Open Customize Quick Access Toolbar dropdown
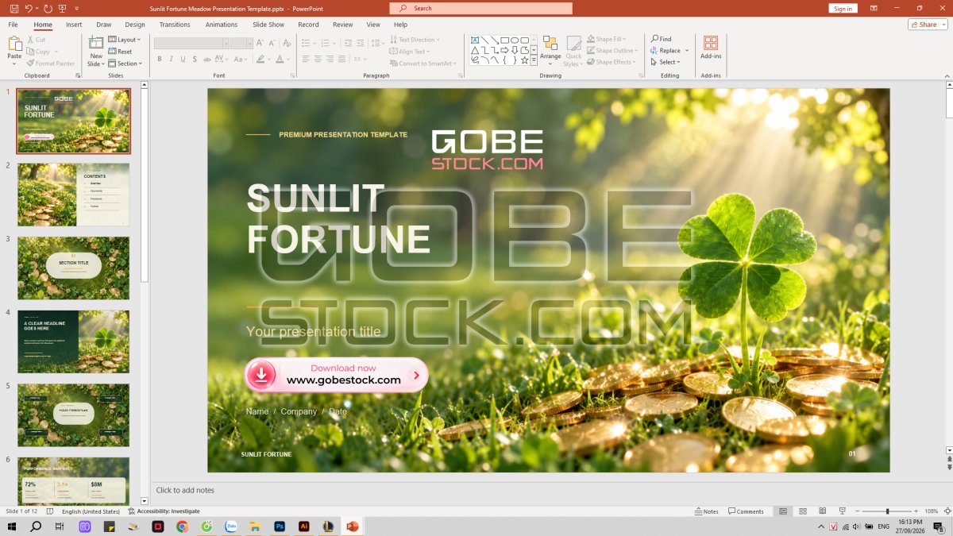Screen dimensions: 953x536 tap(77, 8)
